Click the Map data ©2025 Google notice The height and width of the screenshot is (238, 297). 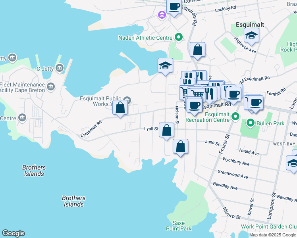[x=272, y=235]
